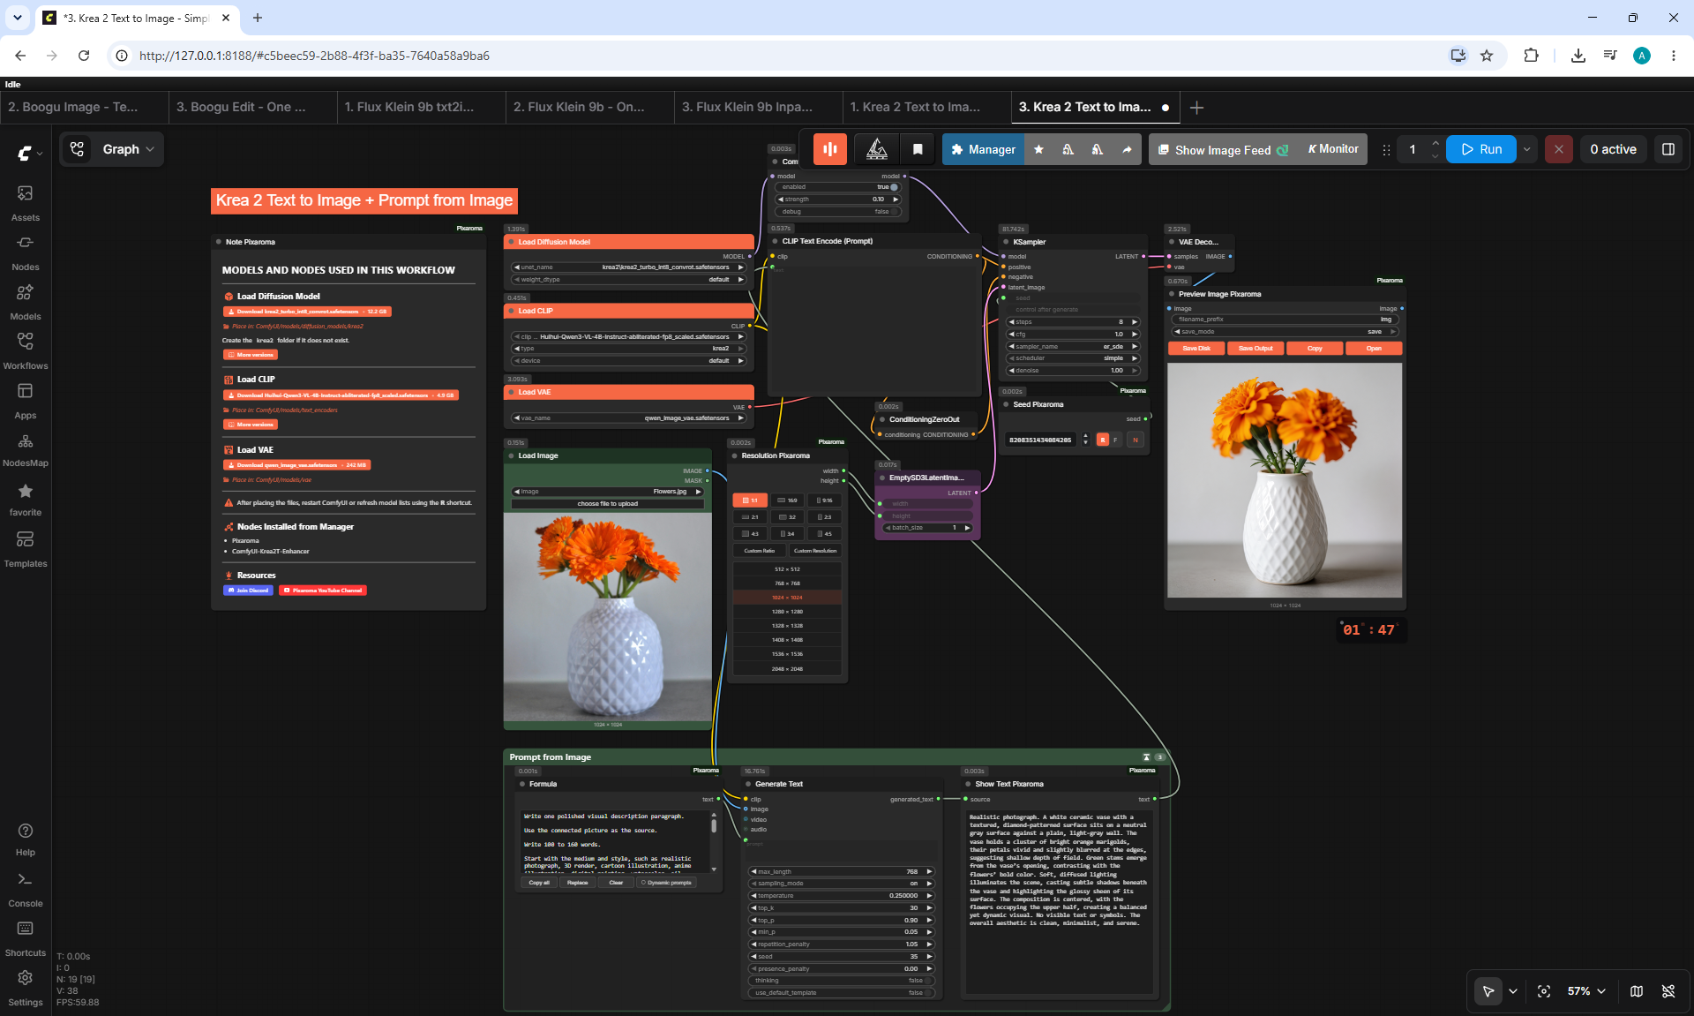This screenshot has width=1694, height=1016.
Task: Enable Dynamic prompts option in Formula node
Action: pyautogui.click(x=666, y=883)
